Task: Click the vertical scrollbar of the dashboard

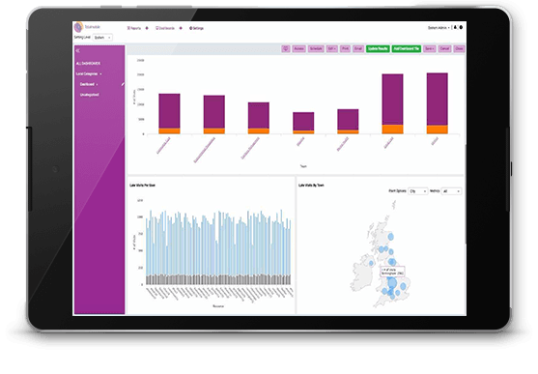Action: click(x=466, y=194)
